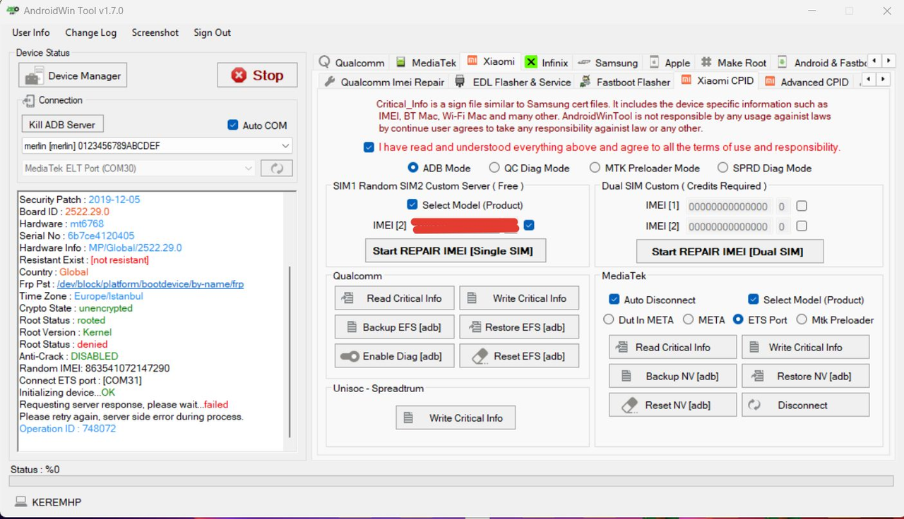Viewport: 904px width, 519px height.
Task: Open the Change Log menu
Action: (x=91, y=32)
